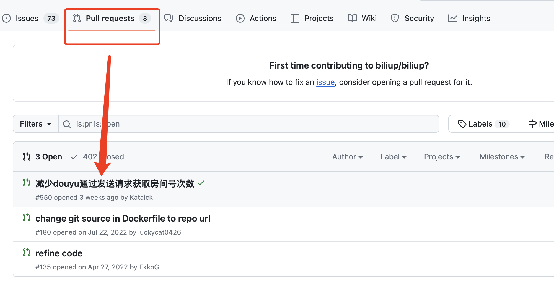Click the green check beside the douyu PR
The image size is (554, 284).
pyautogui.click(x=201, y=183)
